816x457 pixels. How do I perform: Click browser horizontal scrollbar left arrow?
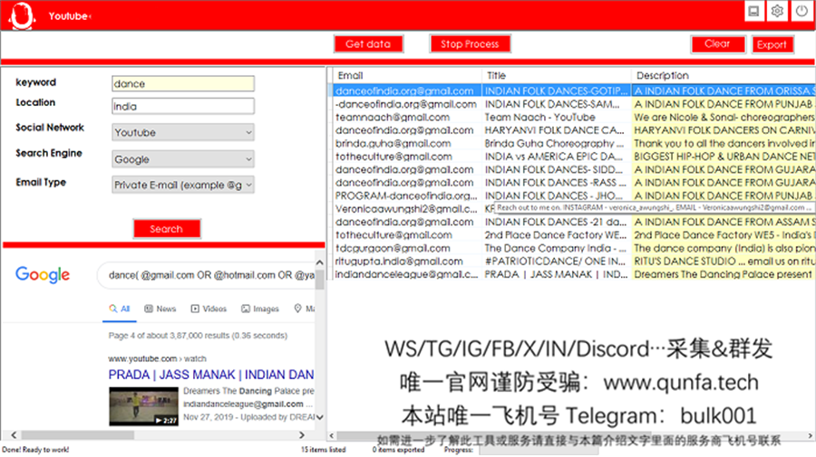[x=14, y=435]
